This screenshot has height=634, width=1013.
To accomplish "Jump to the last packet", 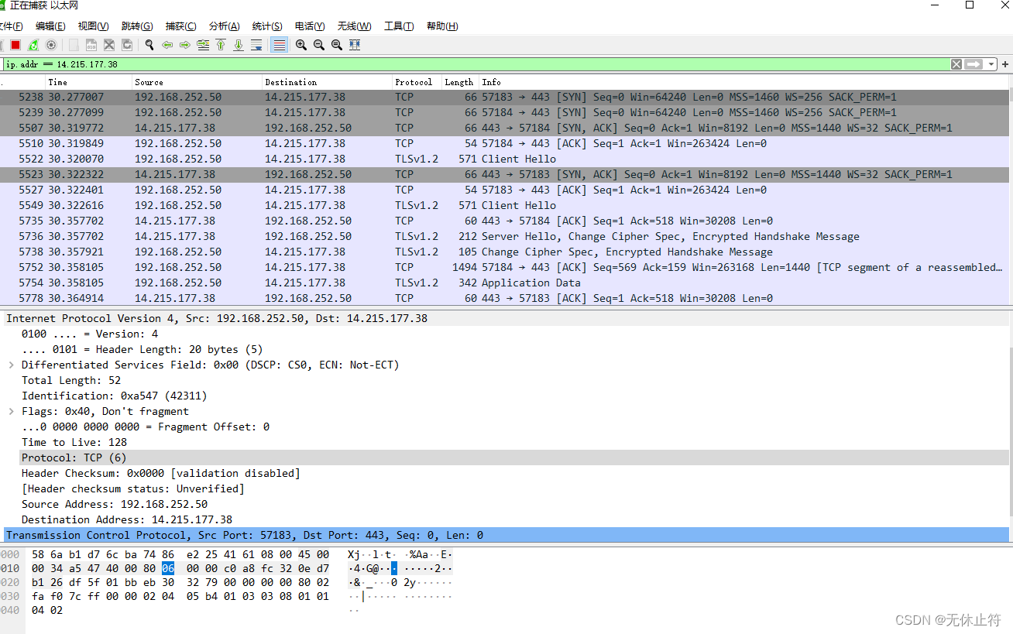I will (x=239, y=45).
